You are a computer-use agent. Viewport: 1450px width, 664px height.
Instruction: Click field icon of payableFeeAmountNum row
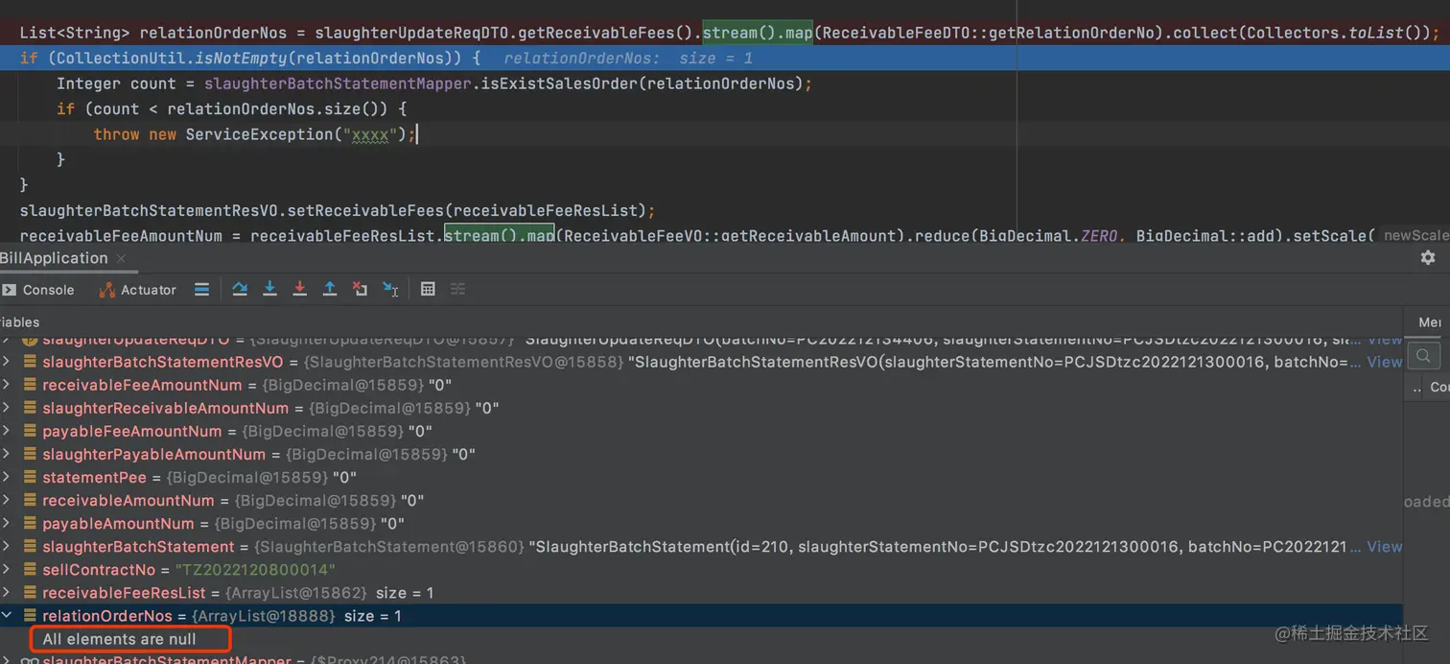point(30,431)
